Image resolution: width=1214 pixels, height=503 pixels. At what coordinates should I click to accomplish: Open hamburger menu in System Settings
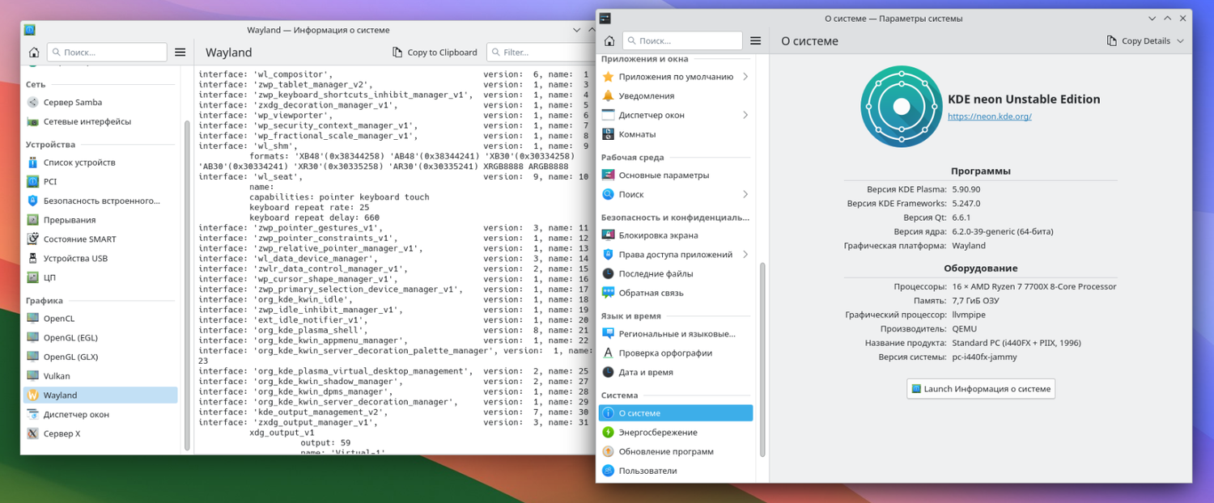pos(755,40)
